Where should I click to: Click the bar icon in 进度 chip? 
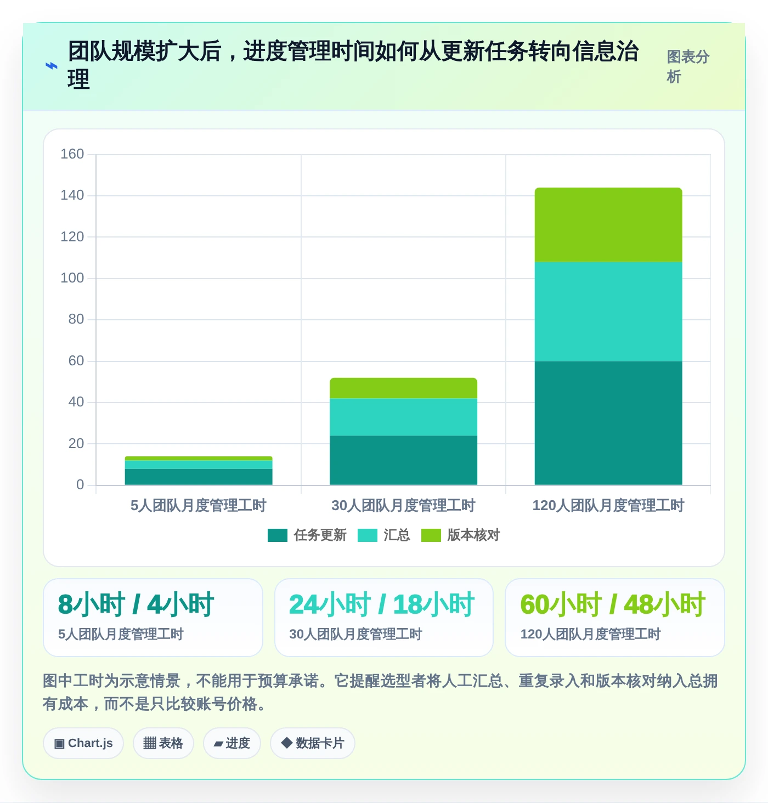pyautogui.click(x=218, y=744)
